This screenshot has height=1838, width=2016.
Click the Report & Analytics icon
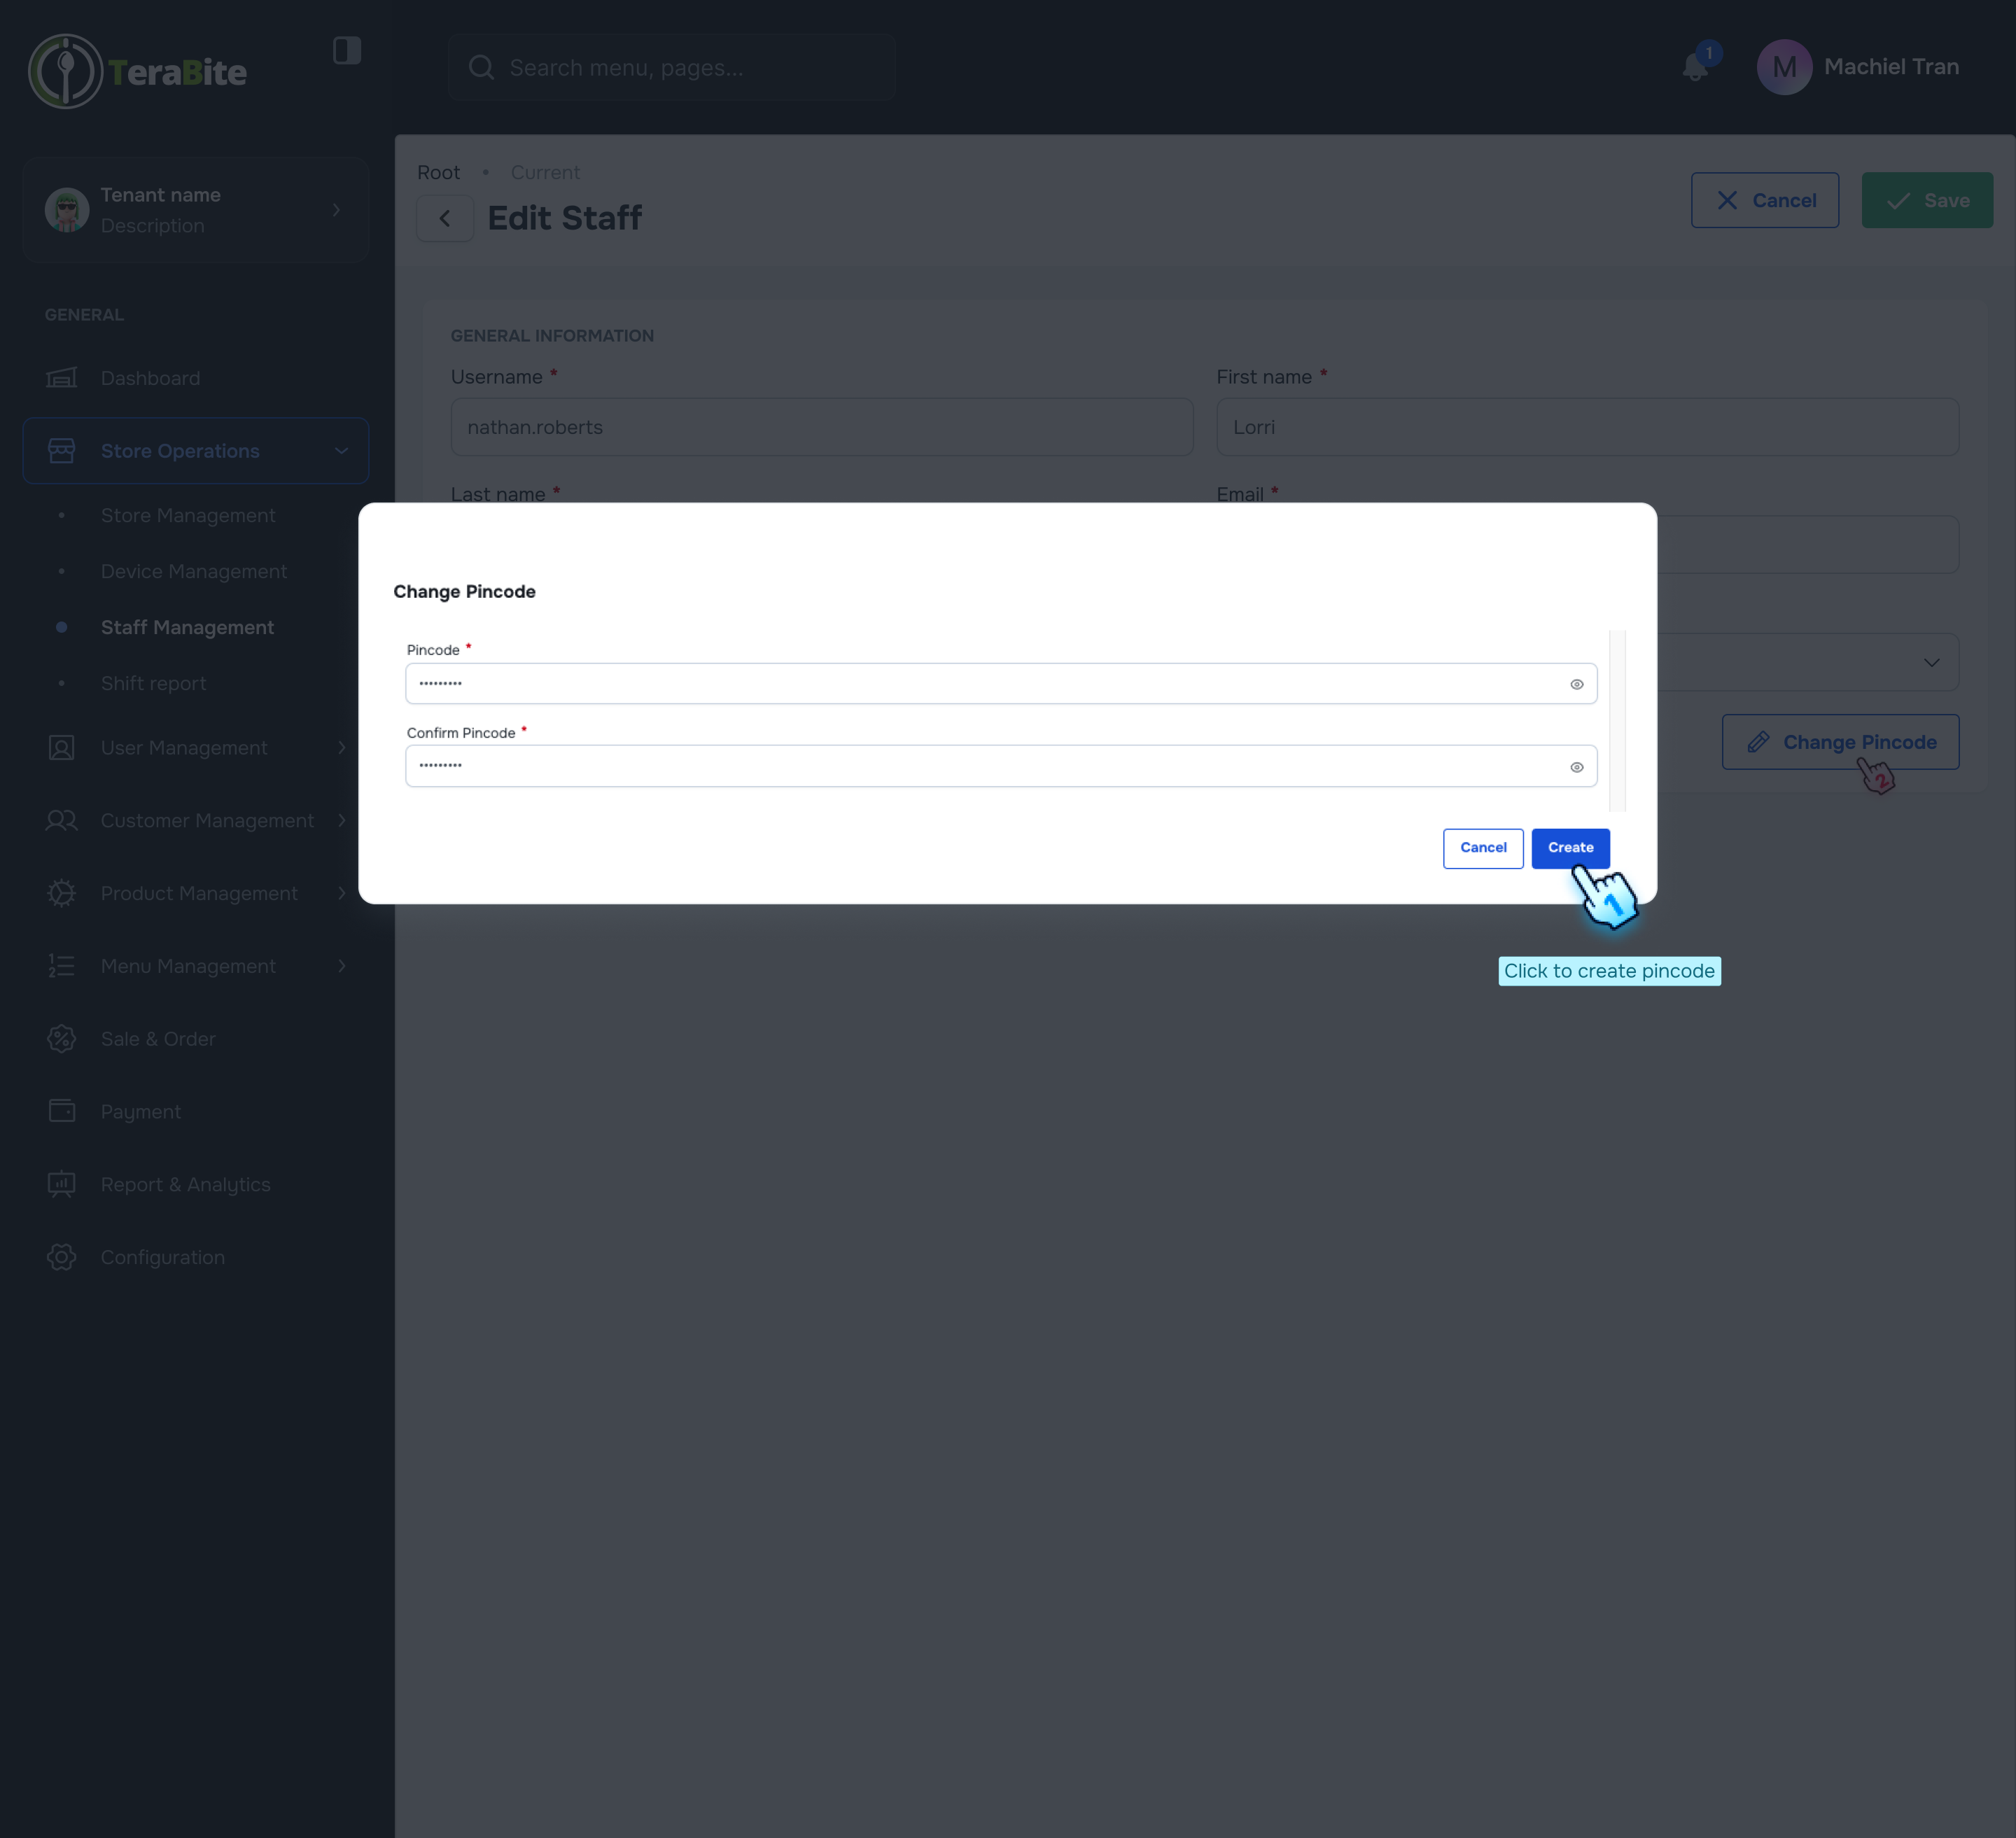point(61,1184)
